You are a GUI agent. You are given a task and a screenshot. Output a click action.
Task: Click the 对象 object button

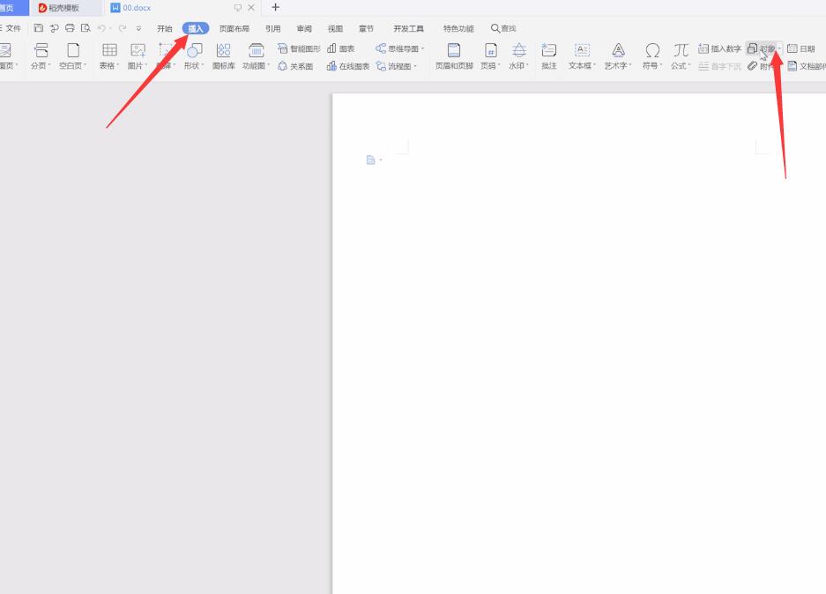(x=762, y=48)
